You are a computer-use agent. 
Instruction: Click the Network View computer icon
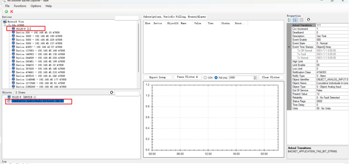(x=5, y=21)
